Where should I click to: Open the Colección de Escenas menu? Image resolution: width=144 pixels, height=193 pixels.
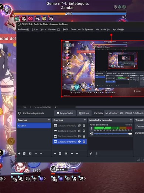(x=82, y=29)
